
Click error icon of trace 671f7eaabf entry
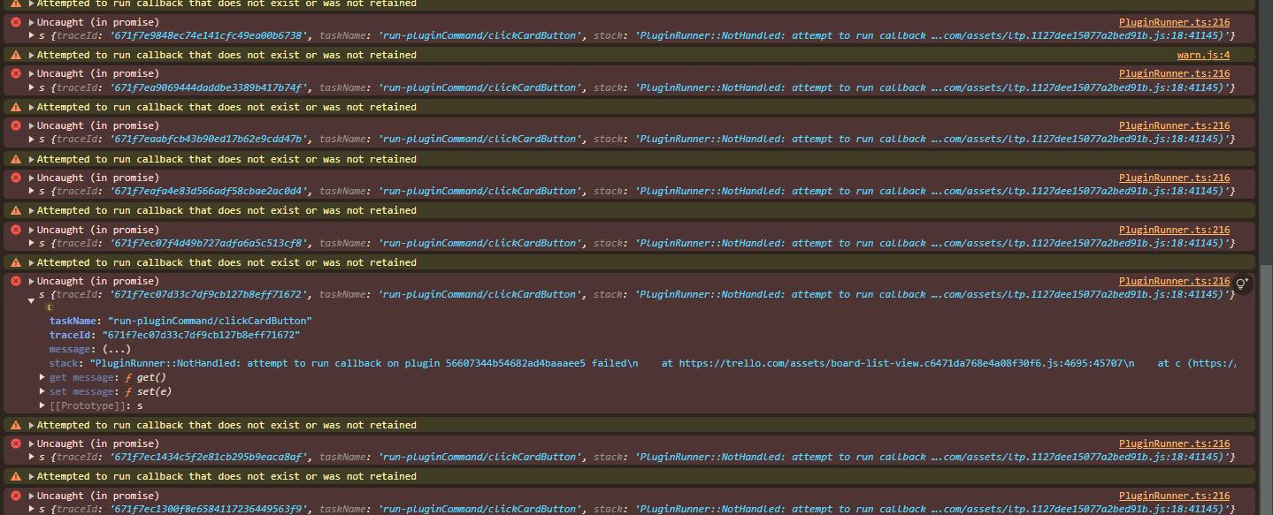[x=15, y=126]
